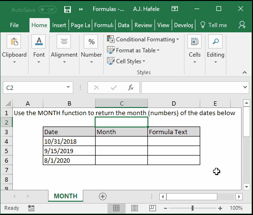
Task: Click the Cells group icon
Action: [195, 41]
